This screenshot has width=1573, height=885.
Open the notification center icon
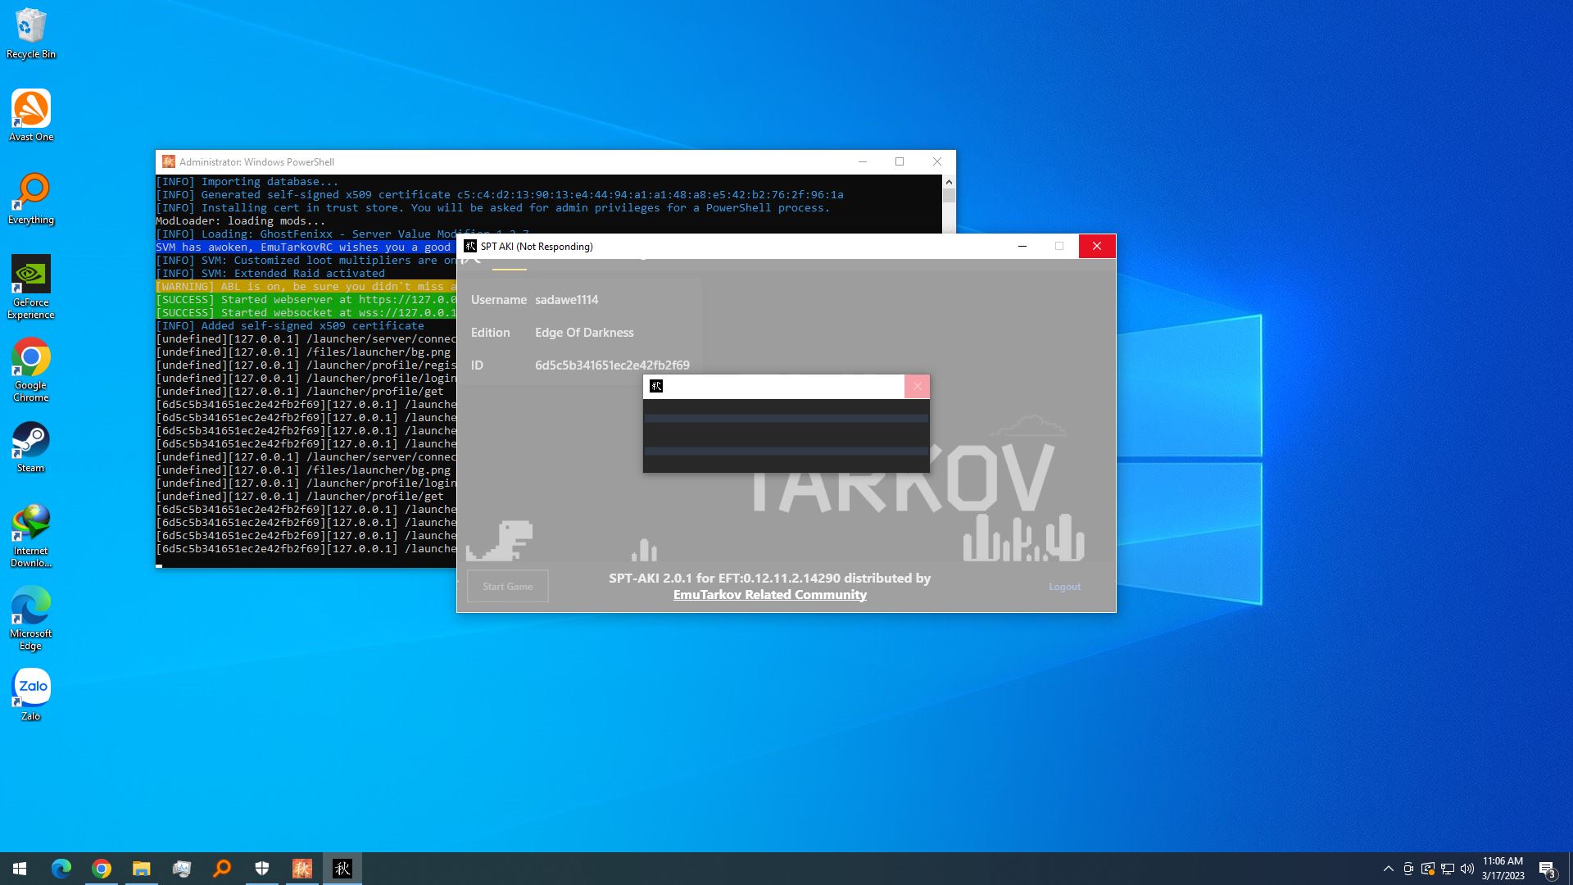point(1547,869)
